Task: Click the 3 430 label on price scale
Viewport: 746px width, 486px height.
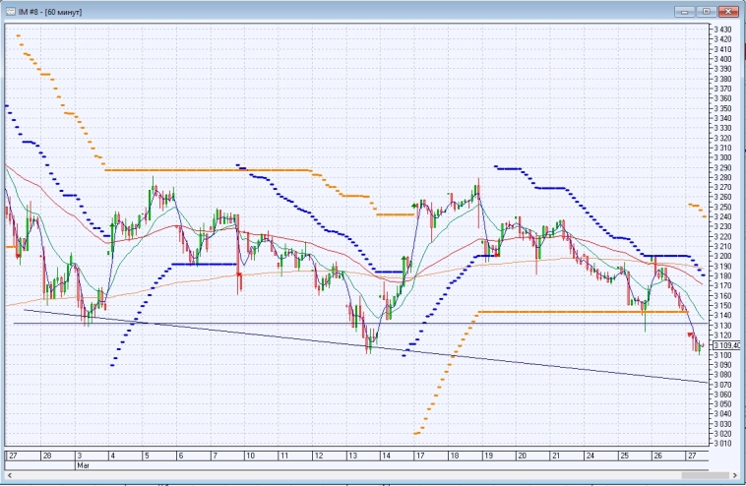Action: click(722, 30)
